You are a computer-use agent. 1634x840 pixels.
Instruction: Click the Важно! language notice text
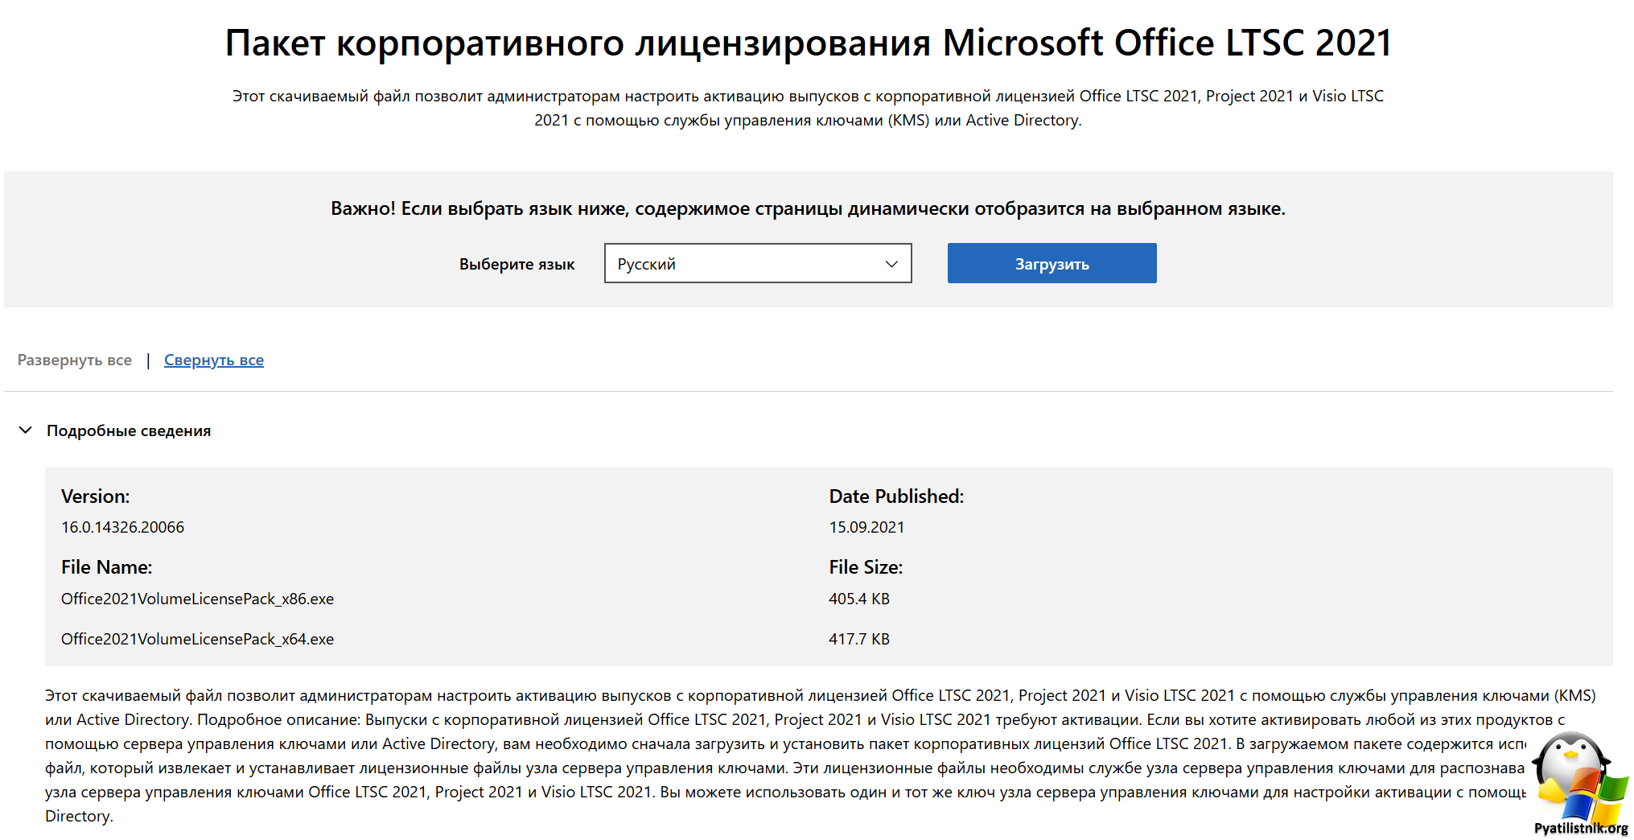click(x=808, y=208)
